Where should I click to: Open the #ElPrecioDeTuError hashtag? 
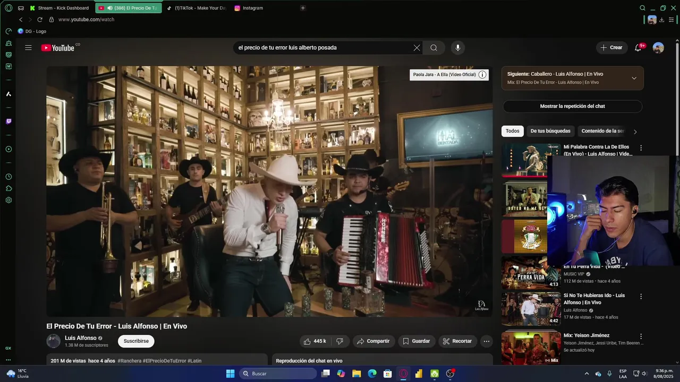click(x=164, y=361)
